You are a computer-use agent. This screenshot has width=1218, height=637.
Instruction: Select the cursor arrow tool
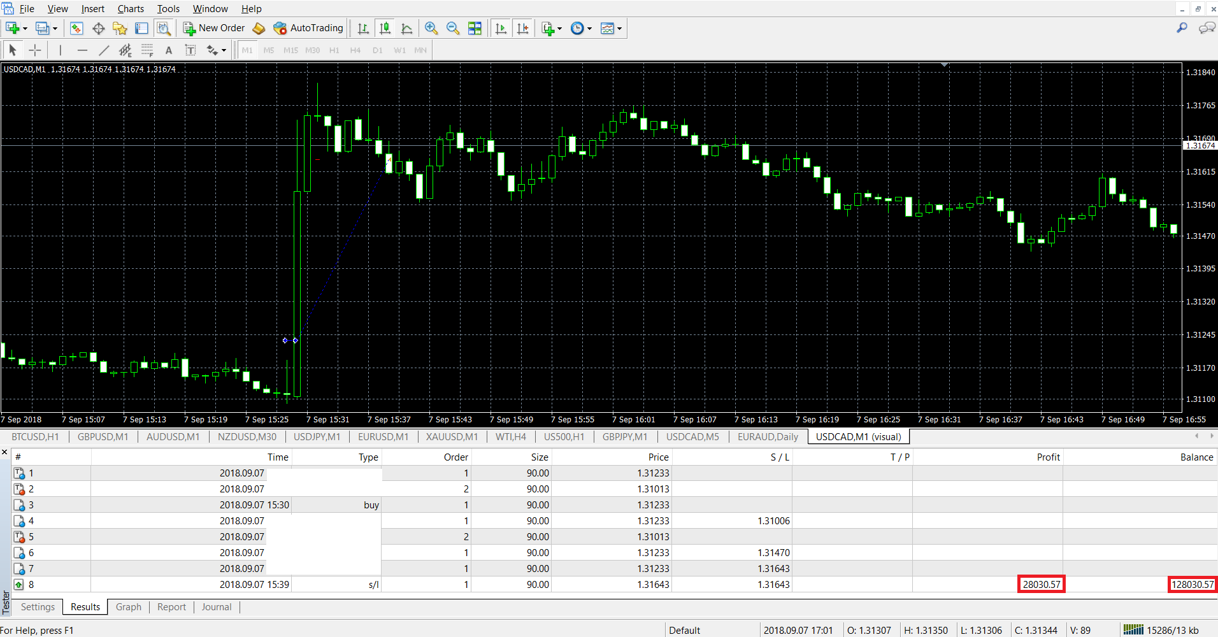(13, 50)
